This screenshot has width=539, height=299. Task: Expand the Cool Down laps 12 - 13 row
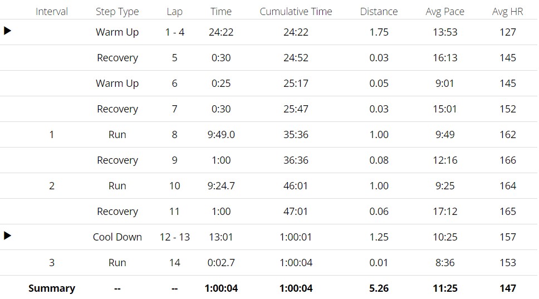[x=8, y=236]
